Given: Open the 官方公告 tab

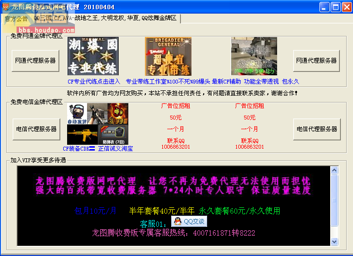Looking at the screenshot, I should [x=17, y=18].
